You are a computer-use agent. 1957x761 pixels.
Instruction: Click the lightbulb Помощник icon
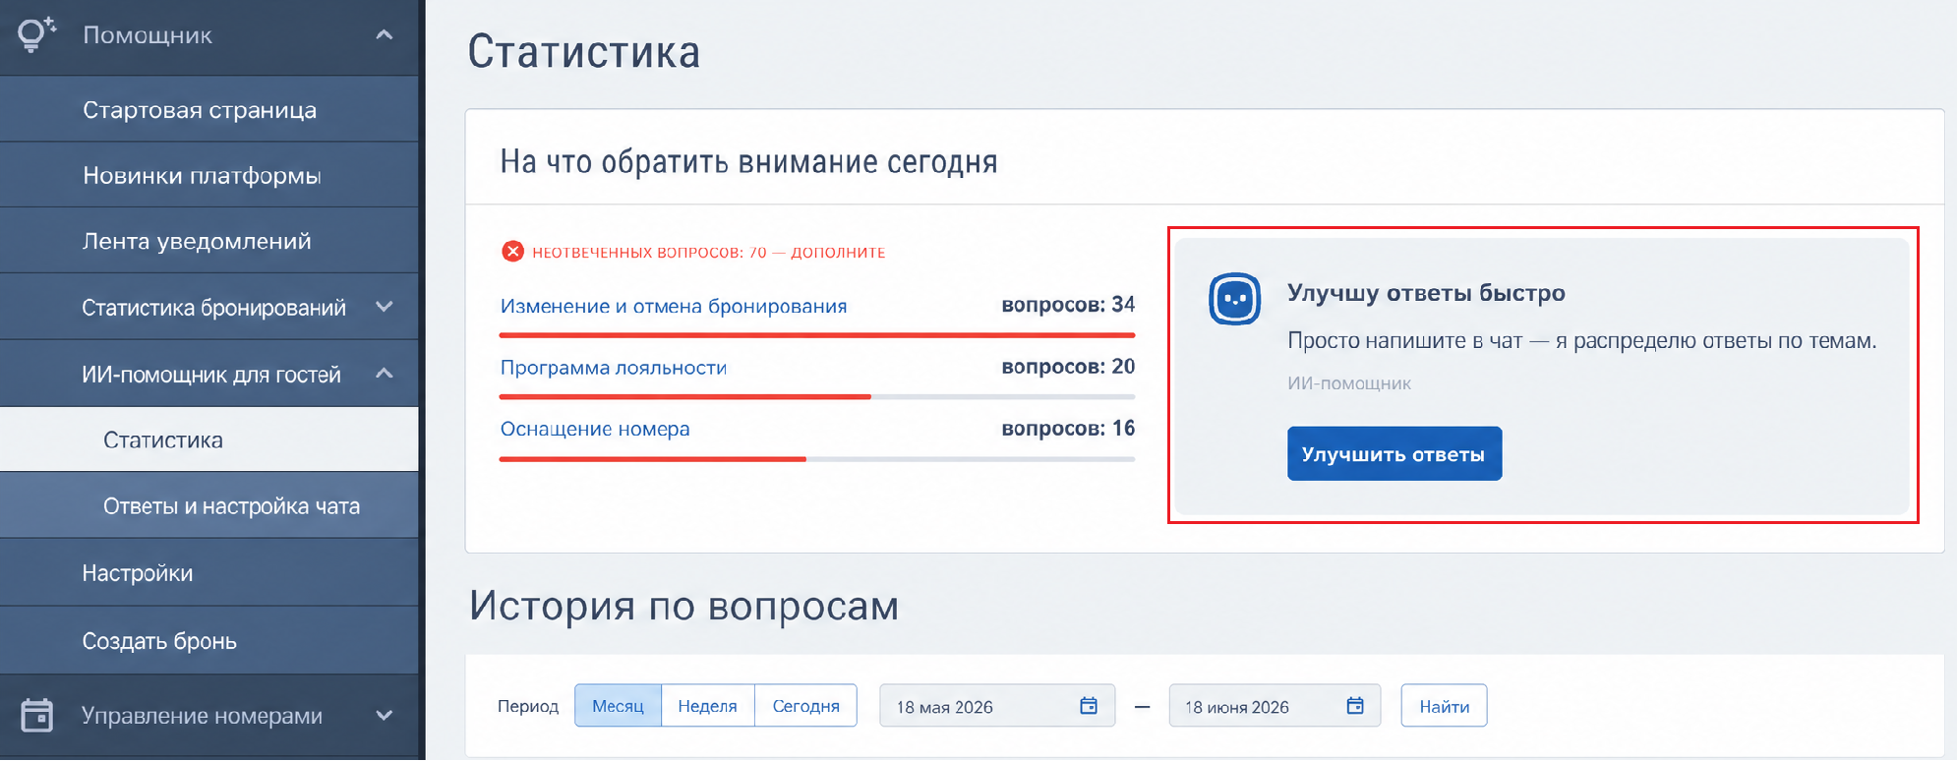pos(35,34)
